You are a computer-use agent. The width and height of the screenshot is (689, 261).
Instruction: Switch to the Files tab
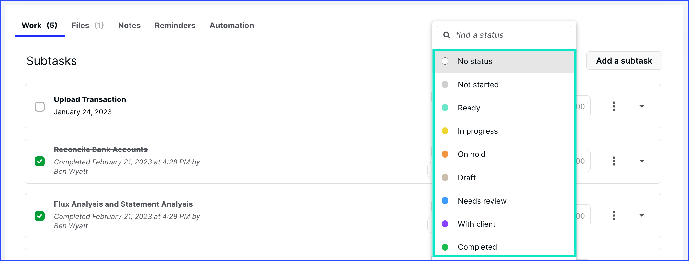pyautogui.click(x=87, y=26)
